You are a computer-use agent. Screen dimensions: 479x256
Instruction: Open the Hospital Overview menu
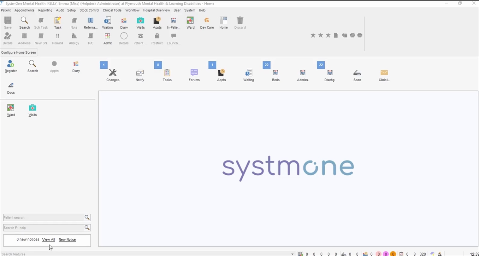pyautogui.click(x=157, y=10)
